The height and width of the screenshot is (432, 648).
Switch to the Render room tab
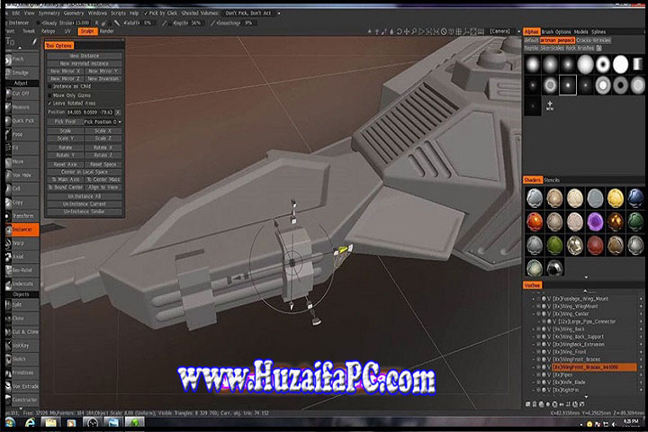pos(107,31)
